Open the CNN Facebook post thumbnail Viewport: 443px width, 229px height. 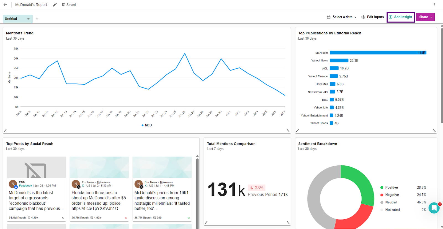tap(36, 167)
